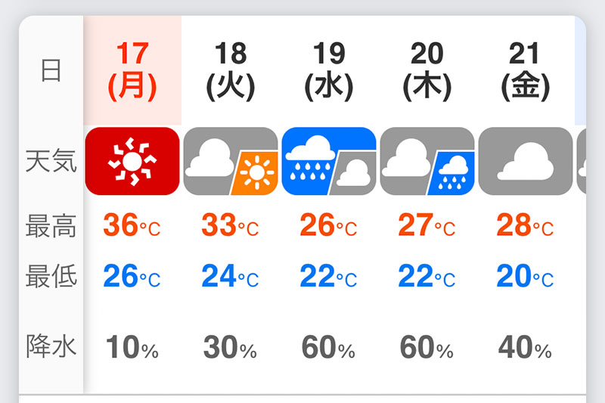Click the rain-then-cloudy icon for the 19th
The height and width of the screenshot is (403, 605).
[x=329, y=161]
